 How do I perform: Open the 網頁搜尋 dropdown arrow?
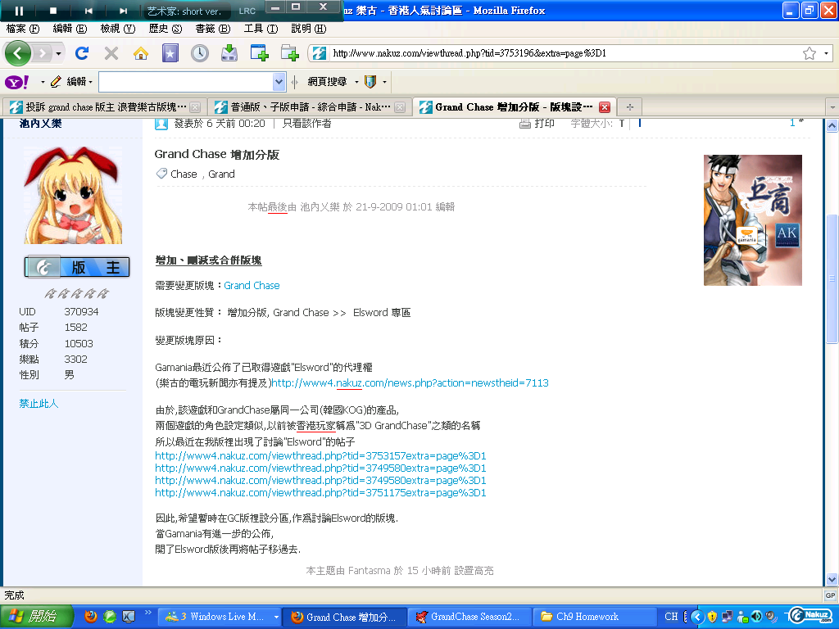pos(357,82)
